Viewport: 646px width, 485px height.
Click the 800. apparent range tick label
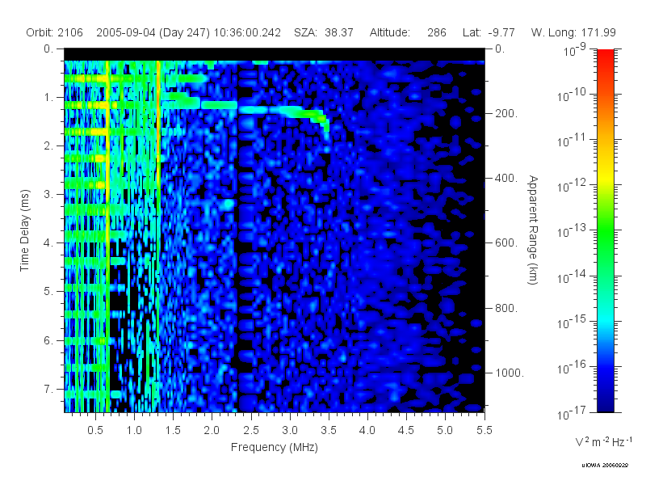tap(506, 308)
